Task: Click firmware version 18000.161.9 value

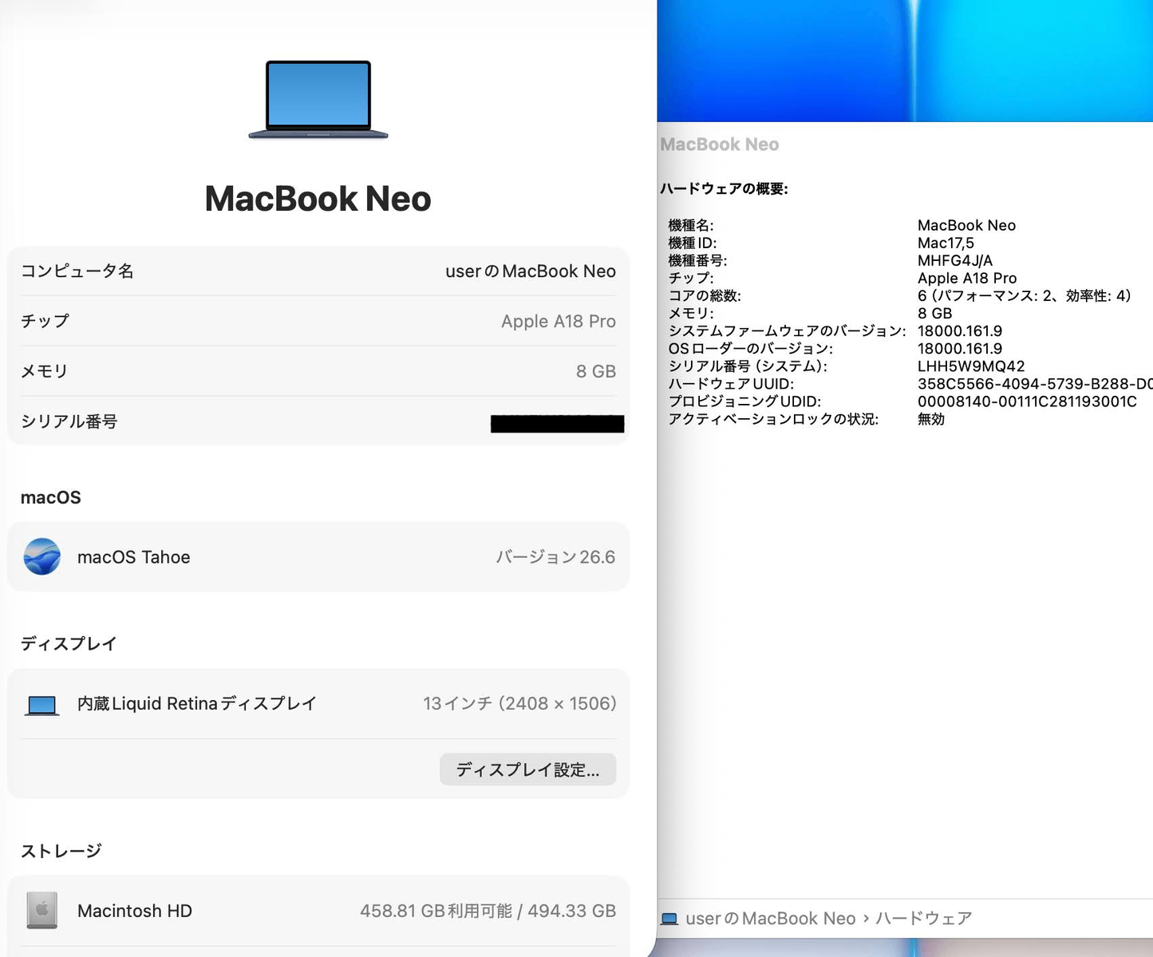Action: [960, 331]
